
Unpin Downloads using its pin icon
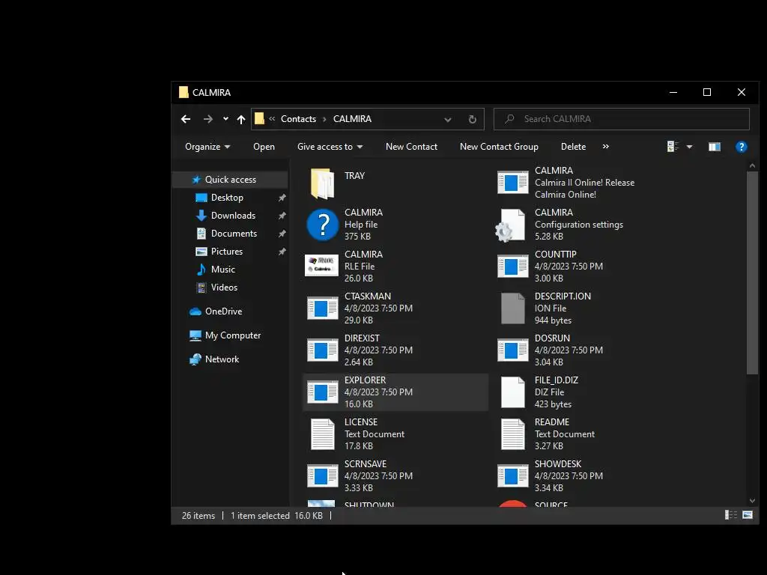pyautogui.click(x=282, y=216)
